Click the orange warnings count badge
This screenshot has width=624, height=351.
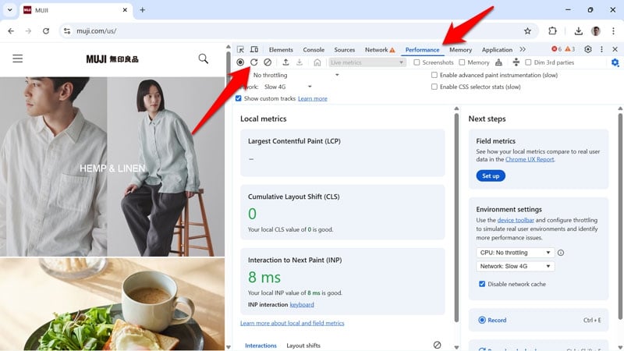[570, 49]
